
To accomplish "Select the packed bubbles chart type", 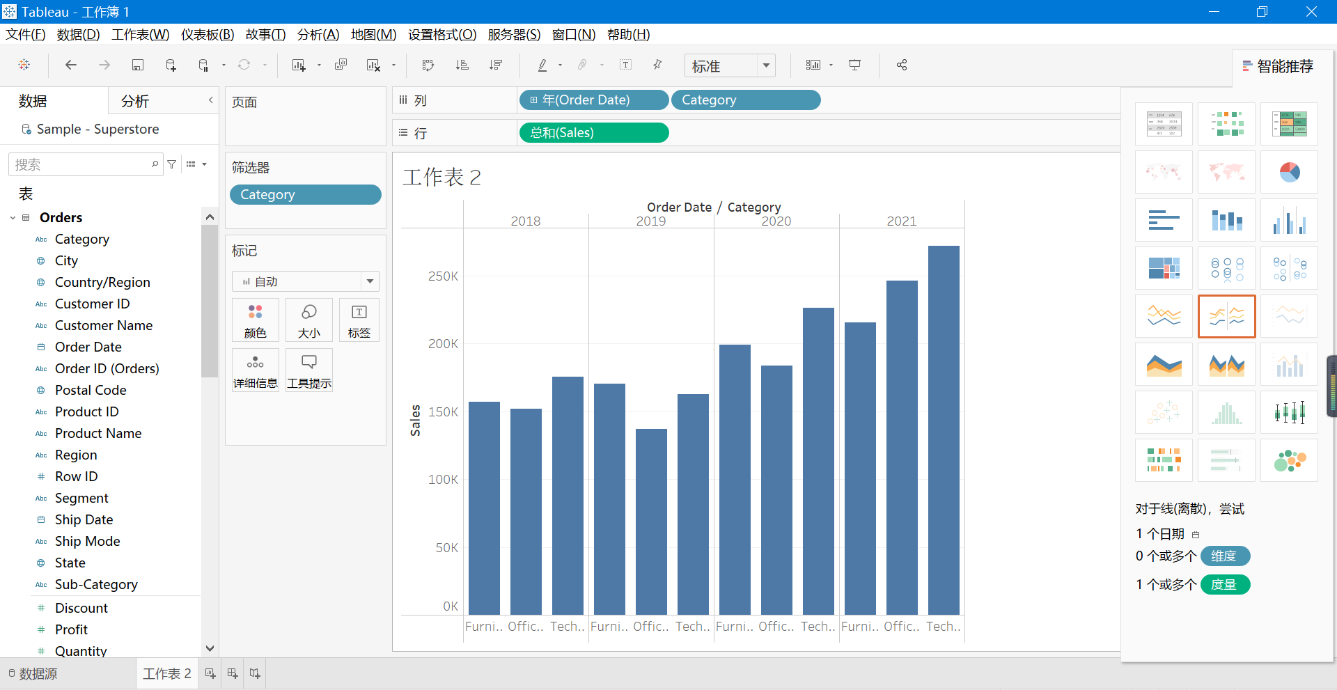I will point(1289,460).
